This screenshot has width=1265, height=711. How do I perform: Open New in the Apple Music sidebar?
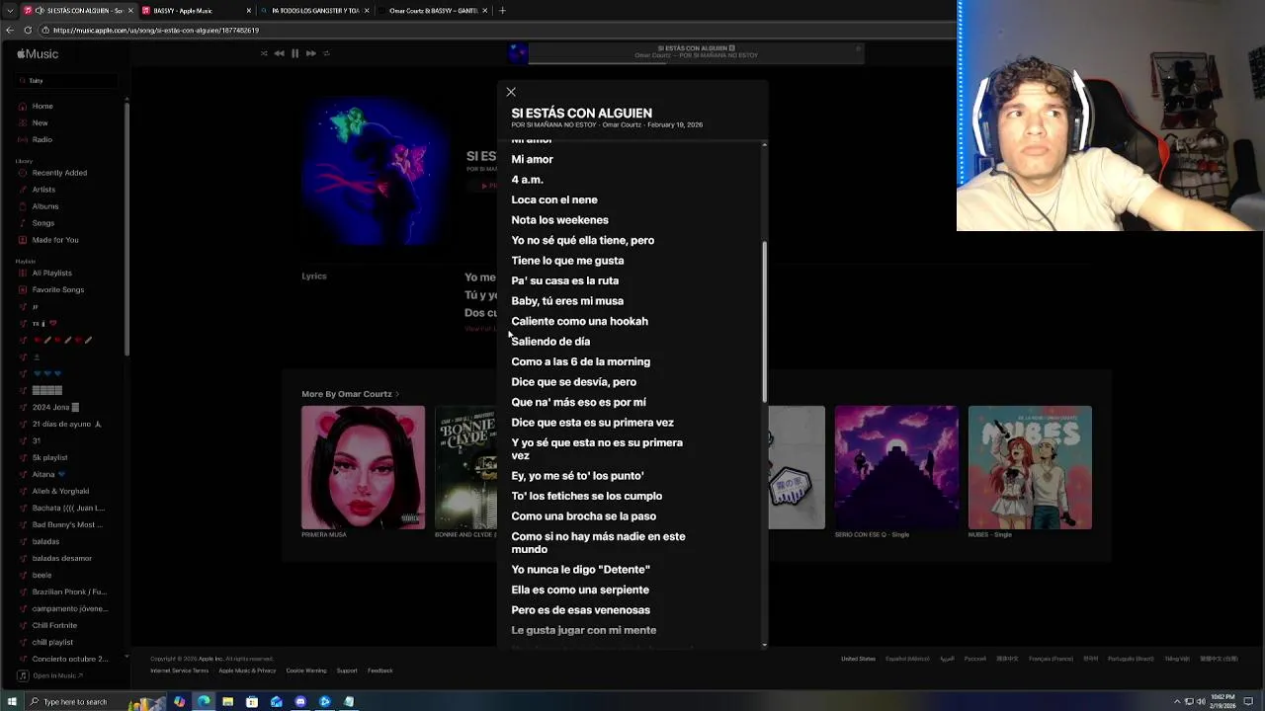tap(40, 122)
